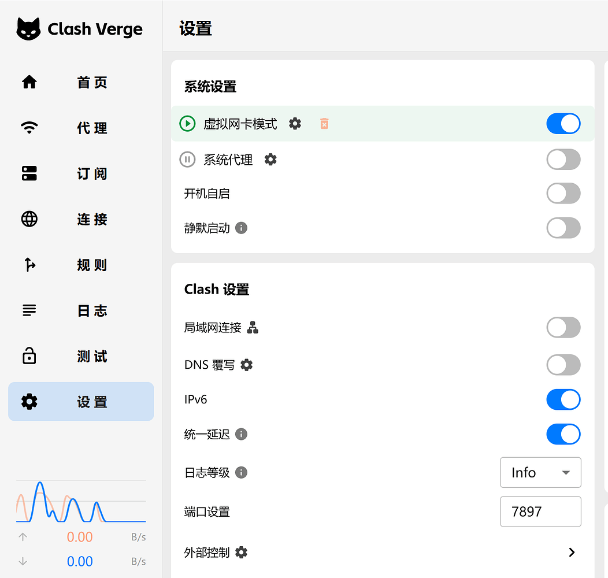The height and width of the screenshot is (578, 608).
Task: Go to 首页 in the sidebar
Action: point(81,82)
